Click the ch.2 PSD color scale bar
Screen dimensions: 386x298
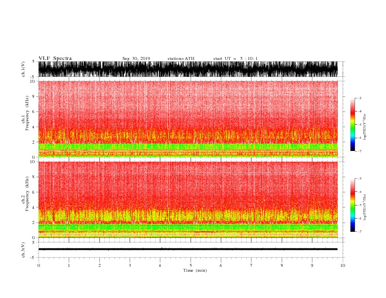pyautogui.click(x=352, y=205)
